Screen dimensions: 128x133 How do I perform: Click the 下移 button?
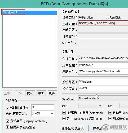tap(19, 93)
